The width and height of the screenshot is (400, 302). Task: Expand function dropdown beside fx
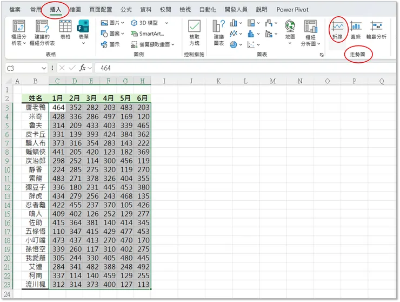pos(90,68)
